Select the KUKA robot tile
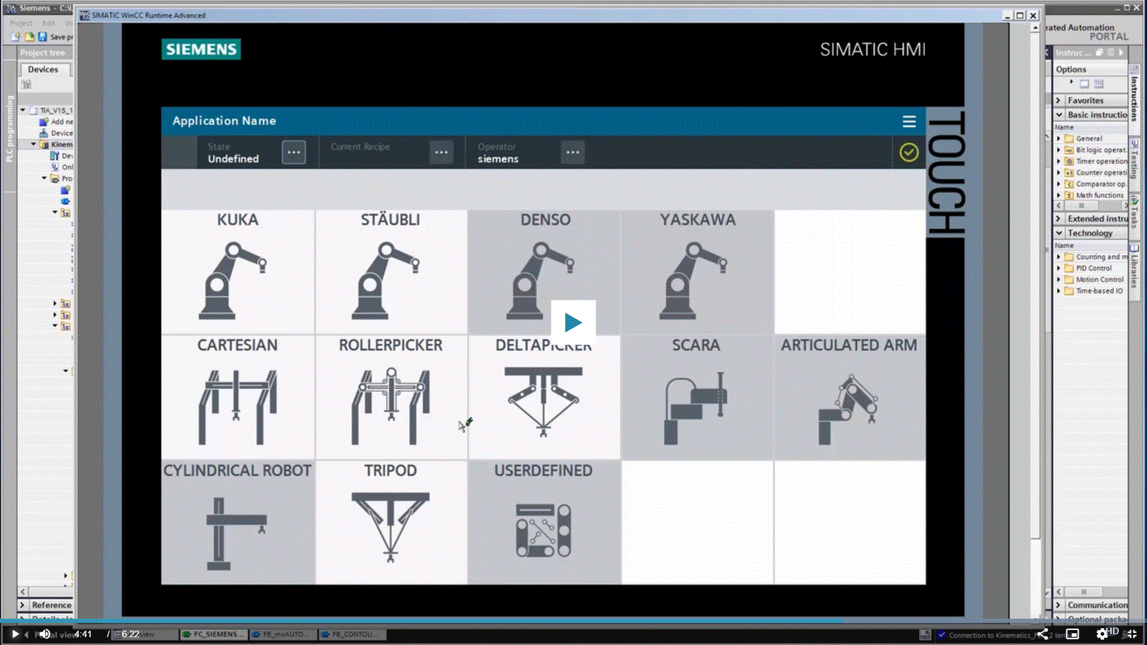This screenshot has height=645, width=1147. 237,272
